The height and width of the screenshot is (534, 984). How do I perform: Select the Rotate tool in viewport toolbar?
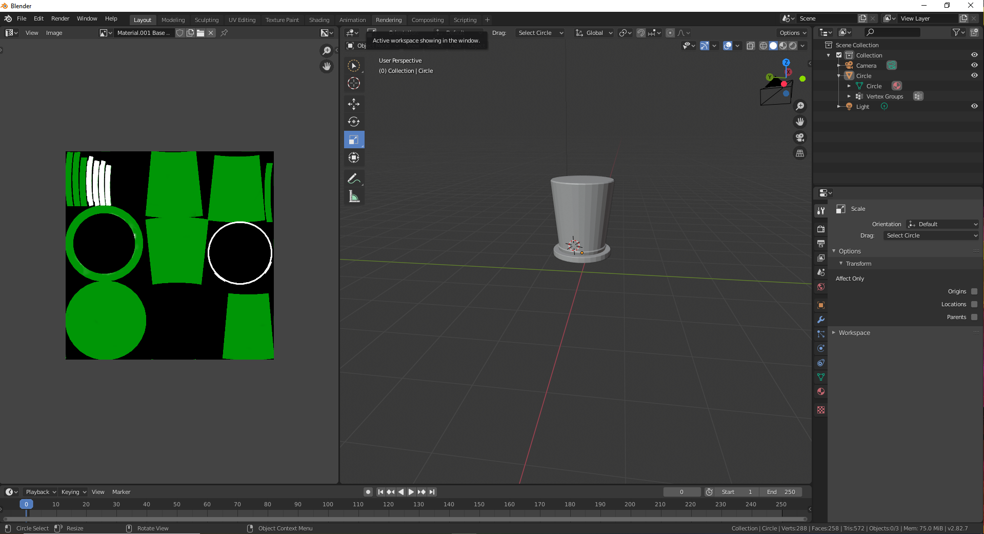(354, 122)
